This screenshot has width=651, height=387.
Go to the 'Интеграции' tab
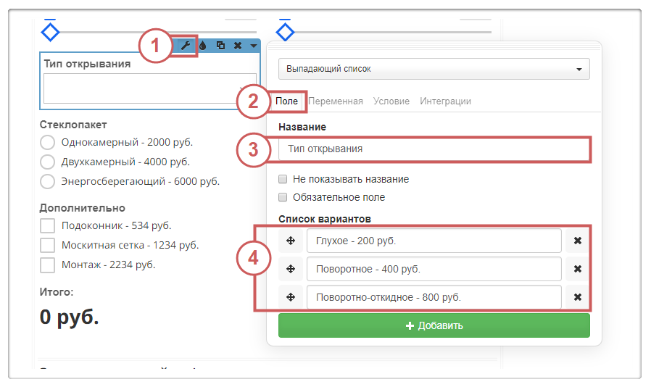(445, 101)
